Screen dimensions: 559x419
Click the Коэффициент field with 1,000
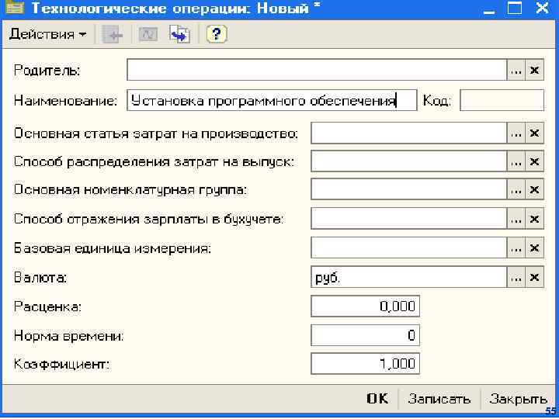(x=365, y=364)
